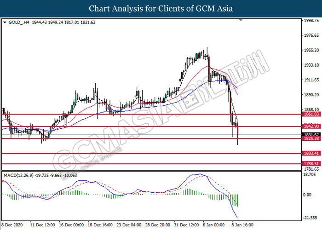Screen dimensions: 322x230
Task: Click the 0.00 MACD zero level label
Action: [307, 195]
